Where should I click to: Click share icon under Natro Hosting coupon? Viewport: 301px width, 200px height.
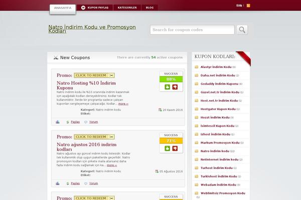click(x=68, y=122)
